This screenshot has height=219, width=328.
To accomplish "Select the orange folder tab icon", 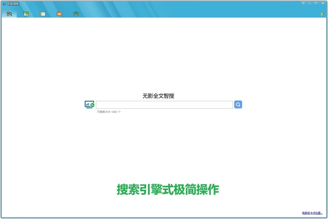I will tap(59, 14).
